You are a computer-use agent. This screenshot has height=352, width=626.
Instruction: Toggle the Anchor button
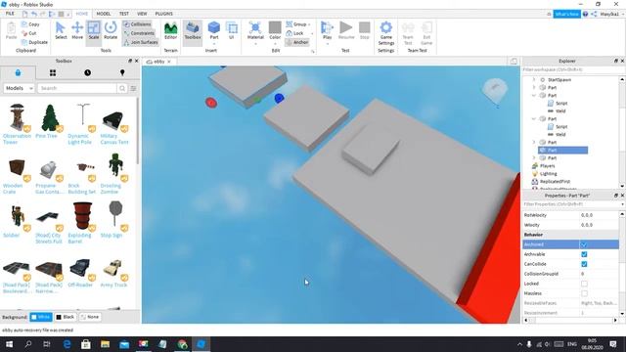pos(297,42)
